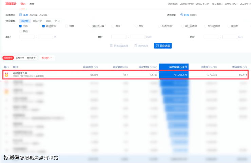
Task: Sort by the 成交套数 column header
Action: pos(120,67)
